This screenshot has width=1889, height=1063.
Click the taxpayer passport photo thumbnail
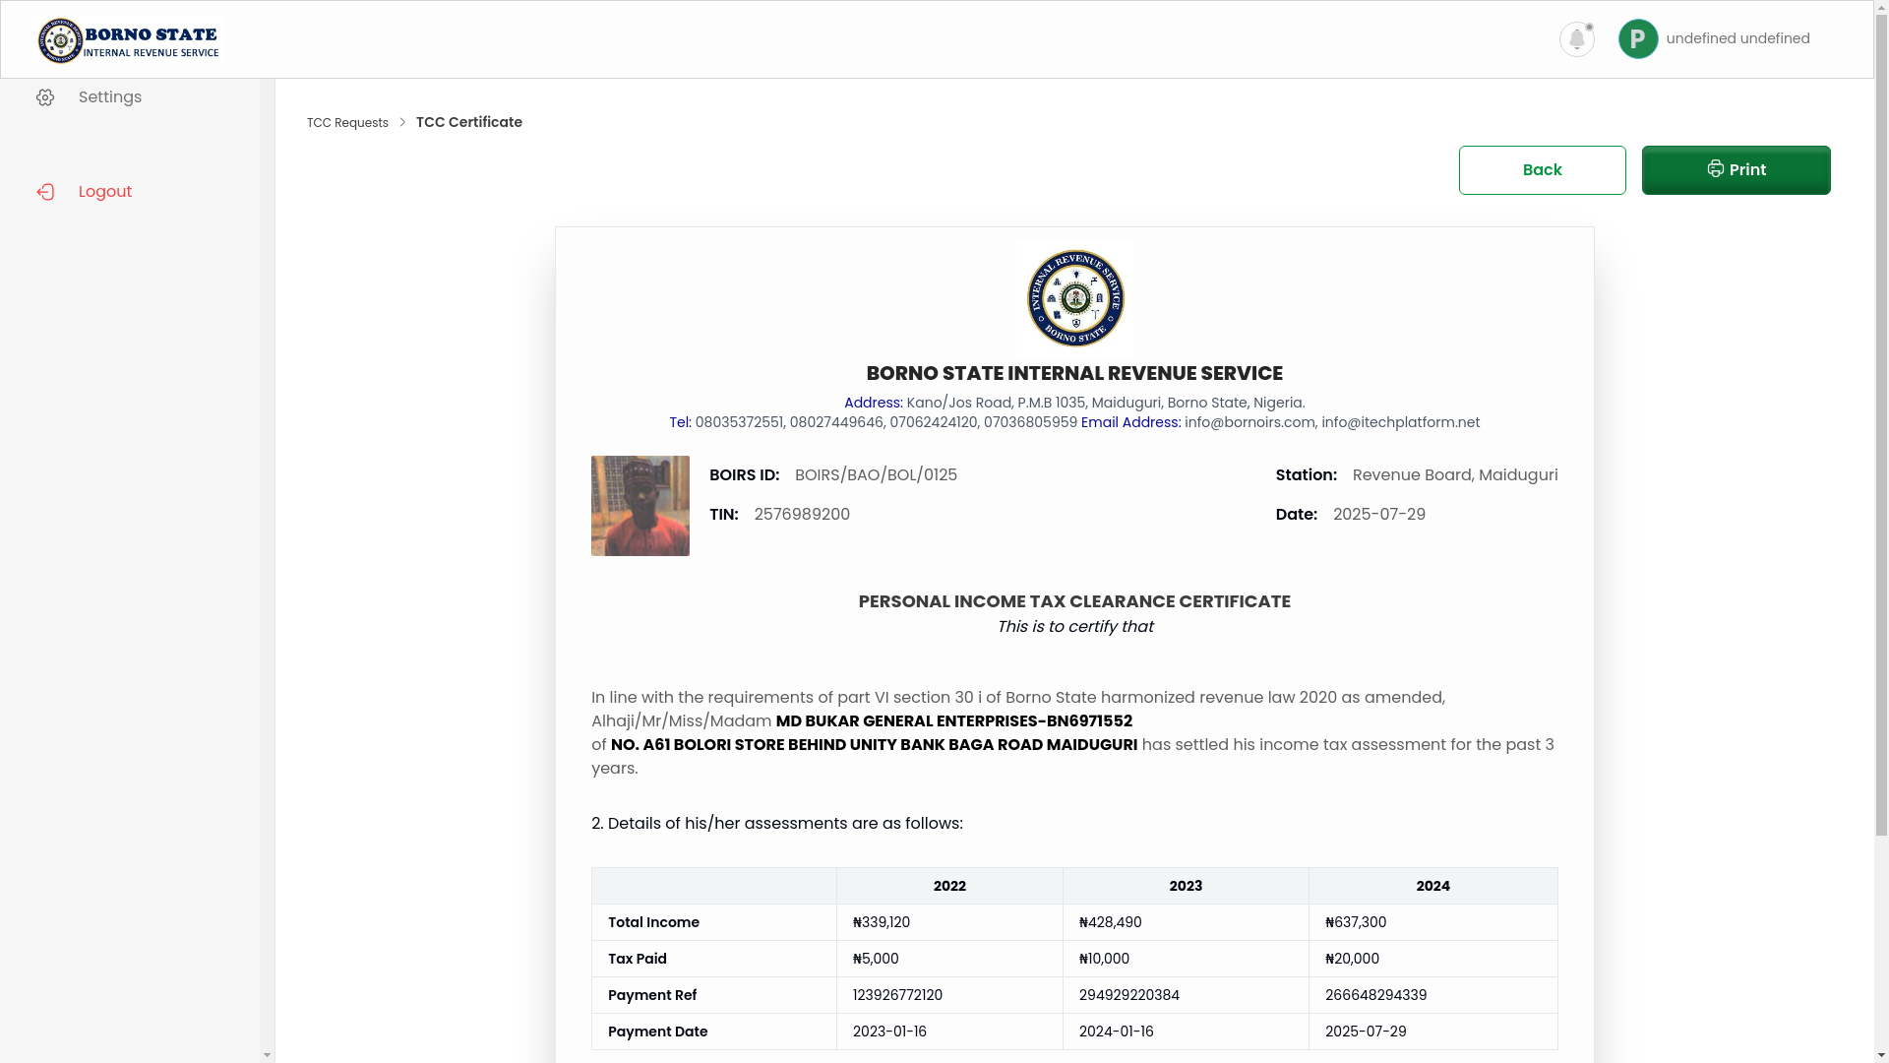[x=640, y=506]
